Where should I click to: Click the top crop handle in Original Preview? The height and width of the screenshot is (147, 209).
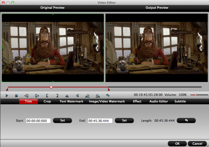click(53, 14)
